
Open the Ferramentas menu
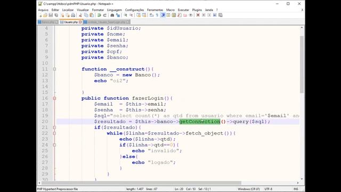[x=155, y=10]
